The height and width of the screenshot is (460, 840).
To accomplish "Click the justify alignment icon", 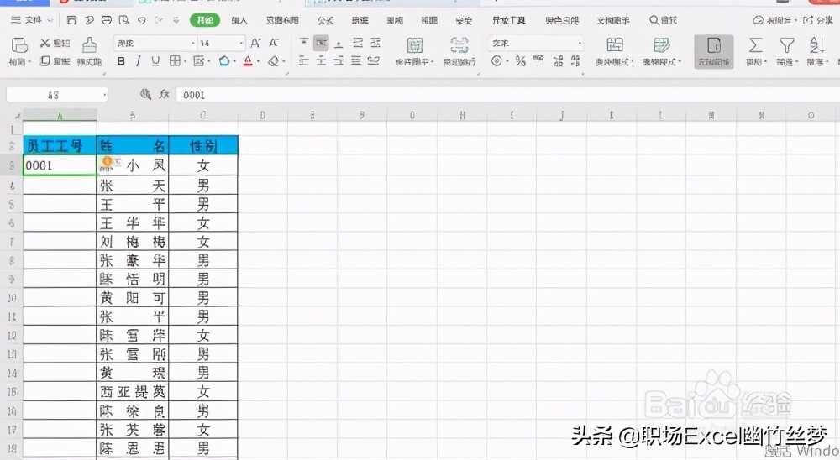I will click(x=355, y=61).
